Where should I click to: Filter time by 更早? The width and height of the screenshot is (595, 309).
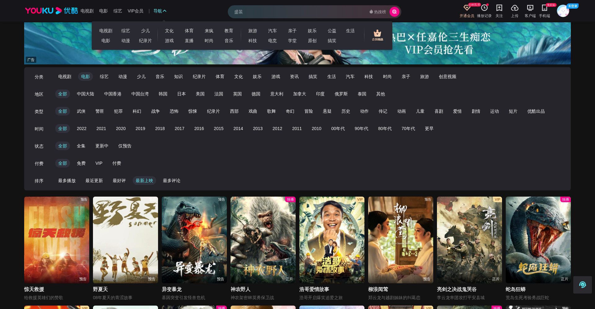pos(429,128)
